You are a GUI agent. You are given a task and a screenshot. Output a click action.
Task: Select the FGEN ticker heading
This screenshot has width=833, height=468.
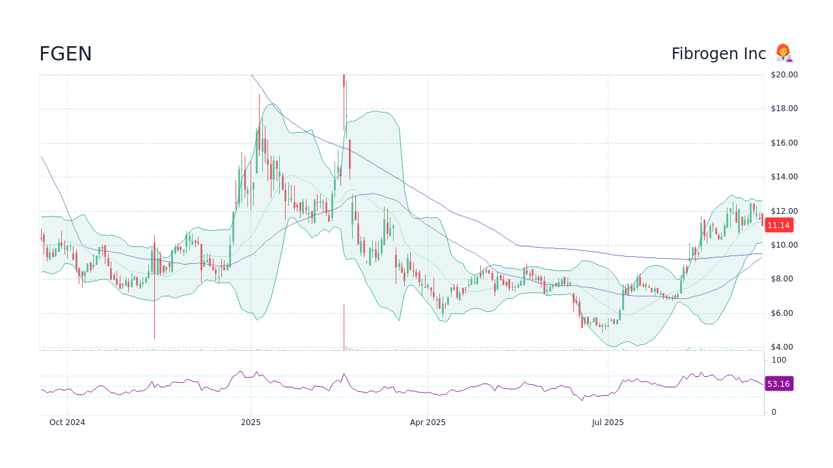(65, 53)
